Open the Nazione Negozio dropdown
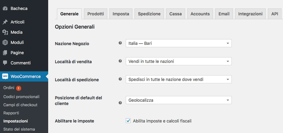 click(179, 43)
